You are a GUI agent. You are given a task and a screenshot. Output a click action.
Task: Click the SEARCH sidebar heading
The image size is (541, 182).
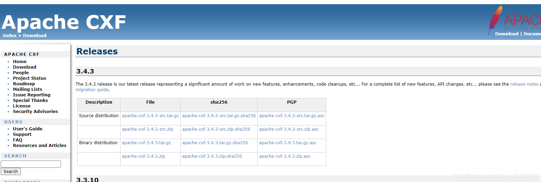click(x=15, y=156)
